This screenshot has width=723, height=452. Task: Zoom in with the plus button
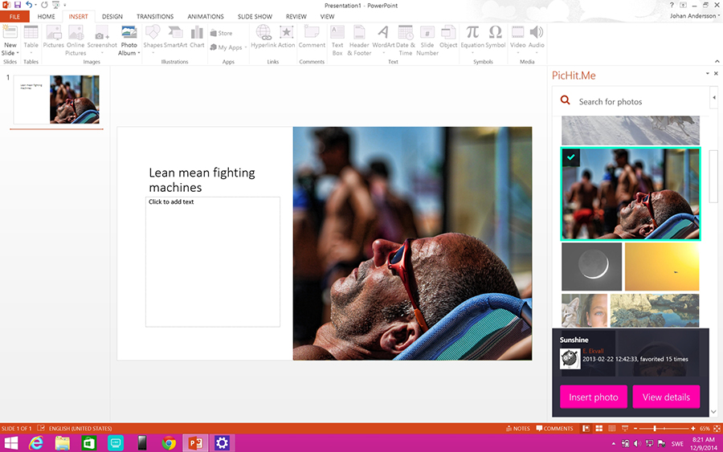pyautogui.click(x=693, y=429)
